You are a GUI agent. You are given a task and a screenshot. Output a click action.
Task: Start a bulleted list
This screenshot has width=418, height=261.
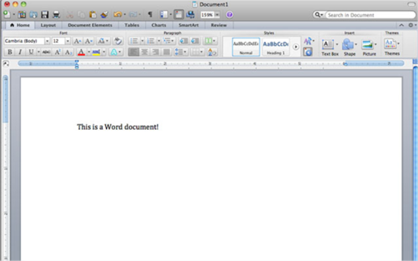(134, 41)
